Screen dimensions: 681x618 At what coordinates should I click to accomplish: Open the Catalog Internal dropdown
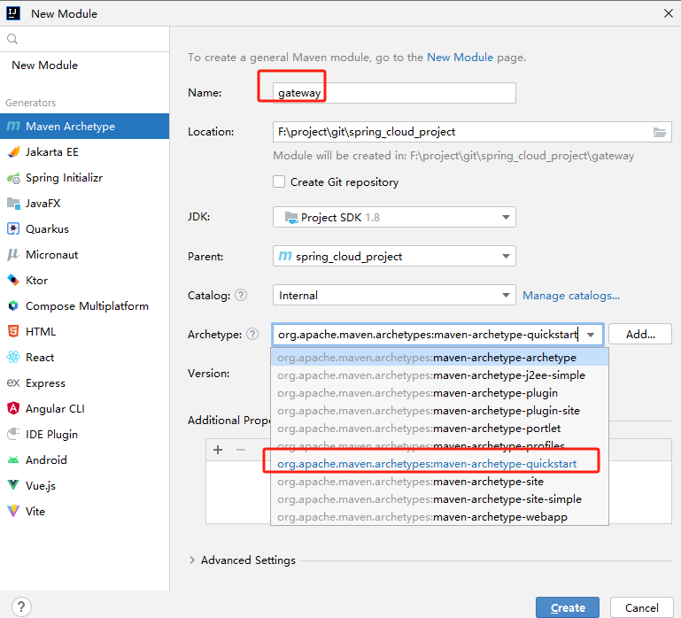tap(394, 296)
